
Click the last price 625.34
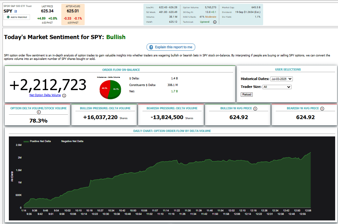pyautogui.click(x=47, y=11)
